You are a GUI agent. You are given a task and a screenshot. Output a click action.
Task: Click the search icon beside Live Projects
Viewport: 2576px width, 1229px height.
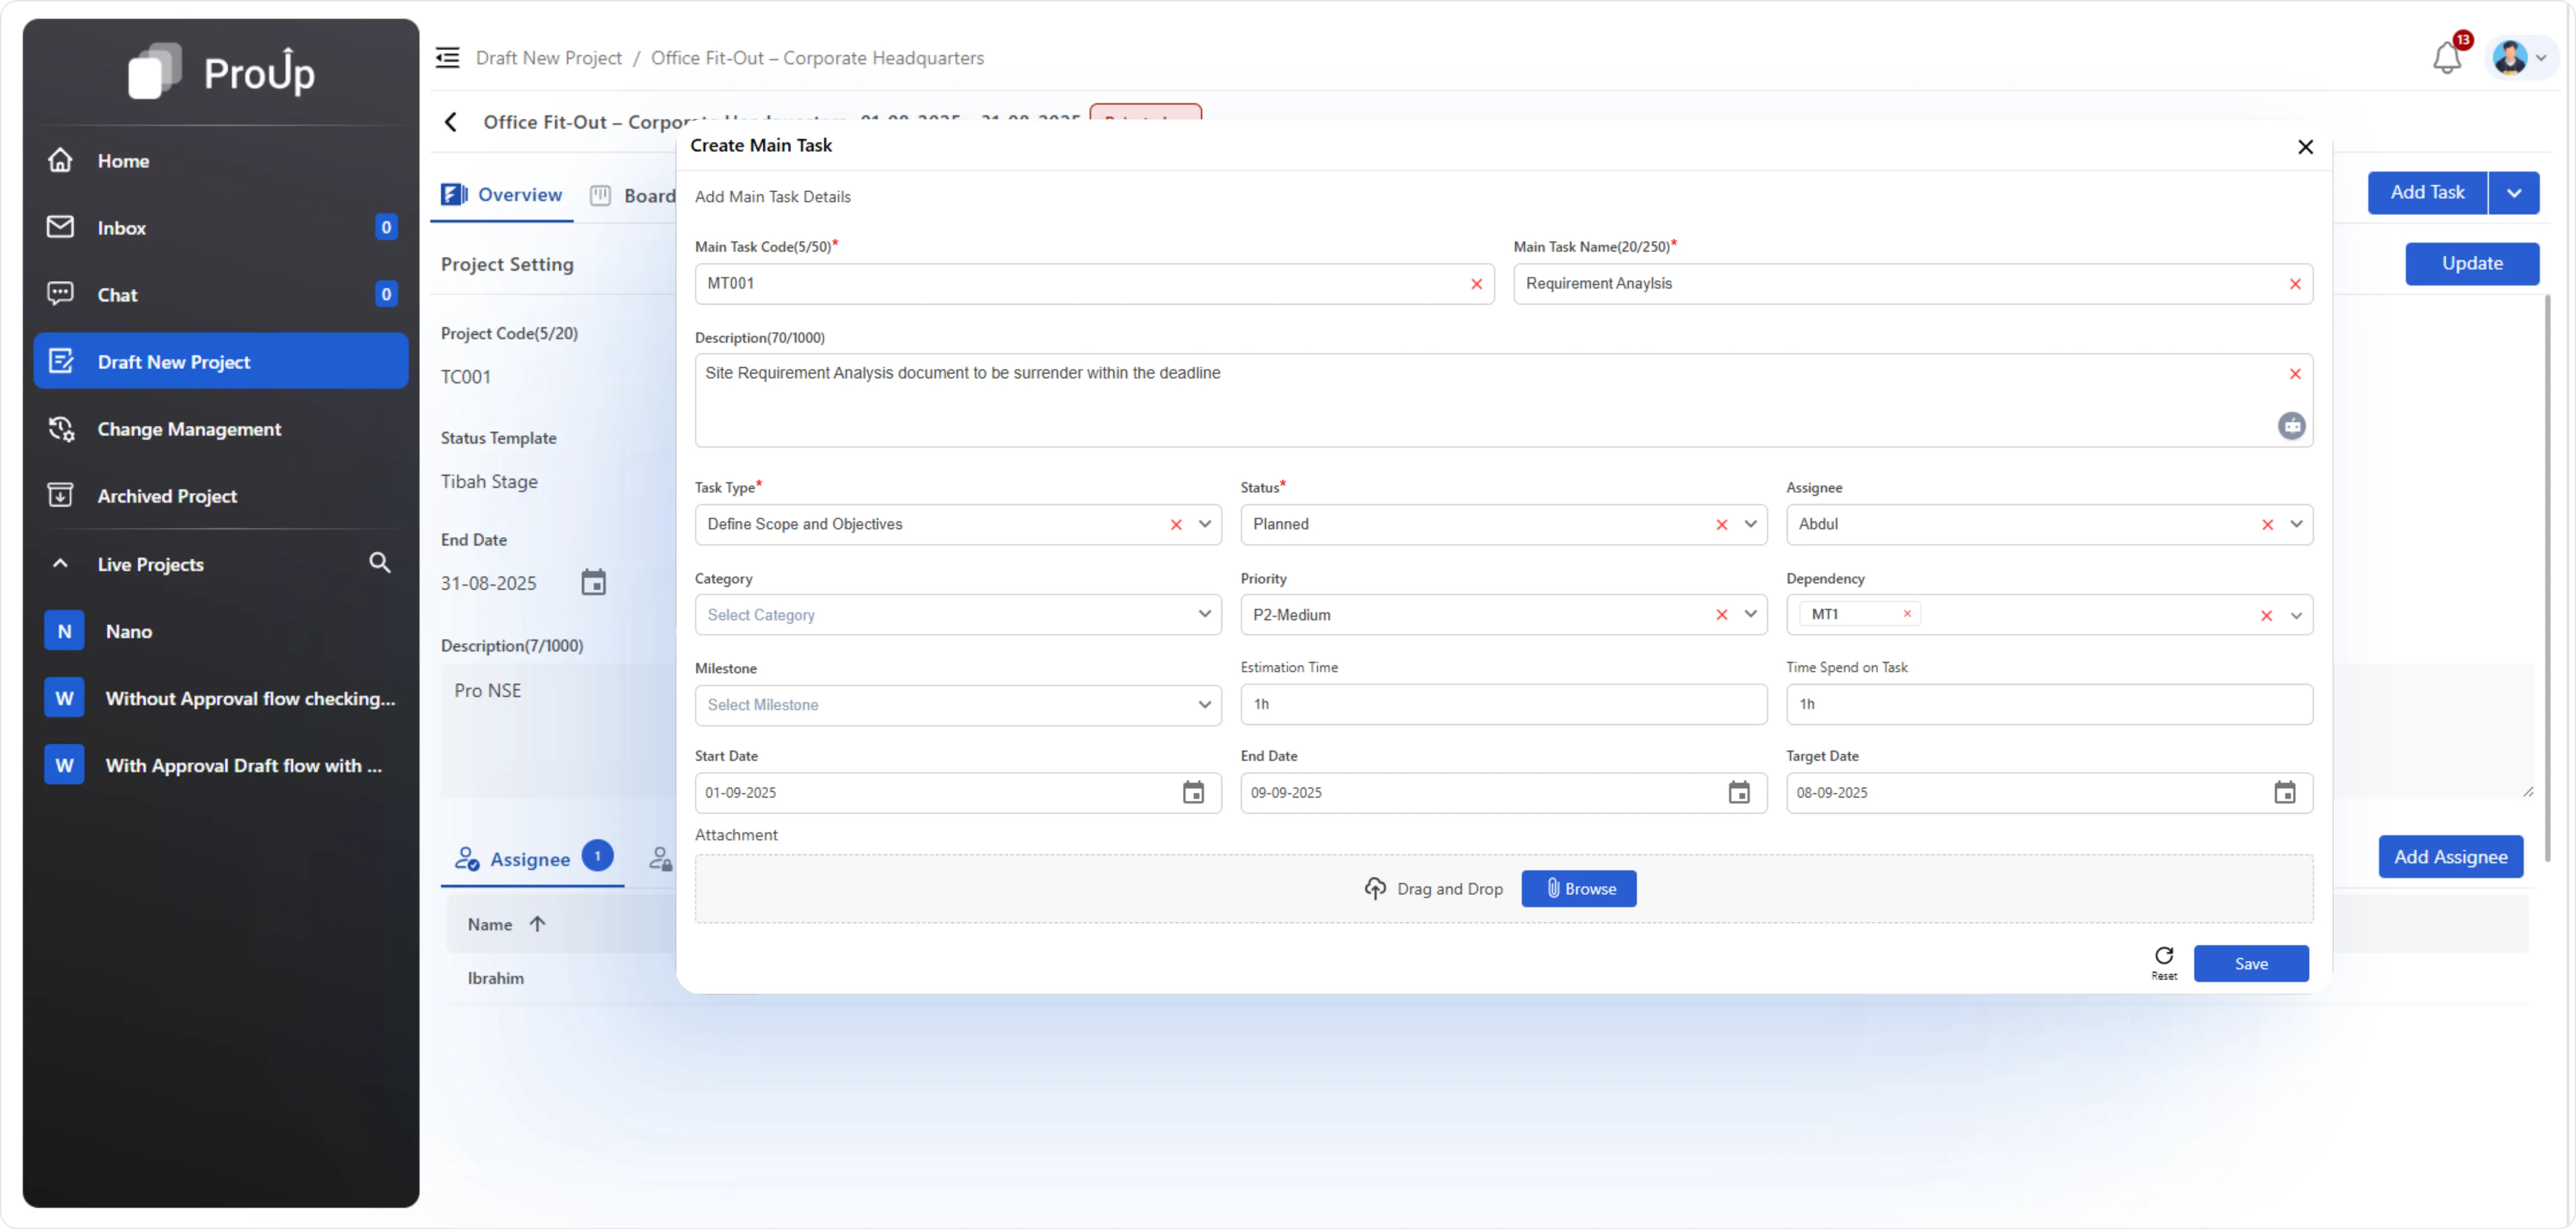pyautogui.click(x=380, y=563)
